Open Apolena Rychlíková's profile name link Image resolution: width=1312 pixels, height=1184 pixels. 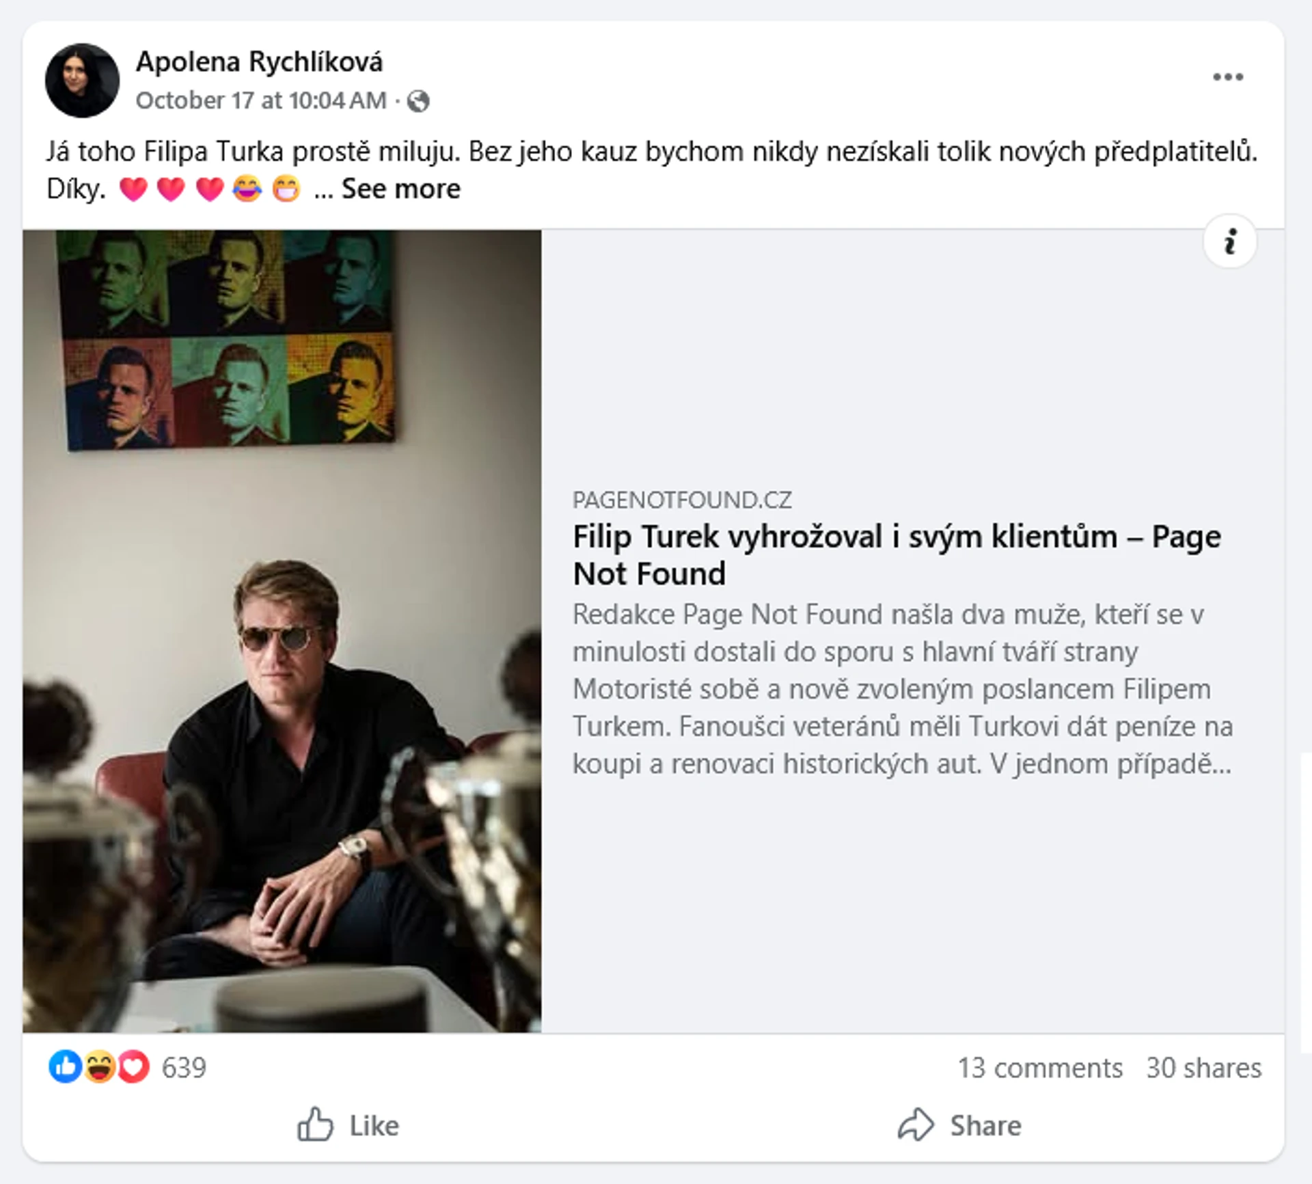[259, 62]
